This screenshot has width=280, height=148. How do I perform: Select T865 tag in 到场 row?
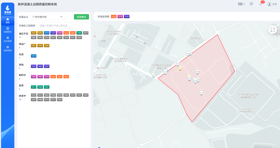pos(40,66)
